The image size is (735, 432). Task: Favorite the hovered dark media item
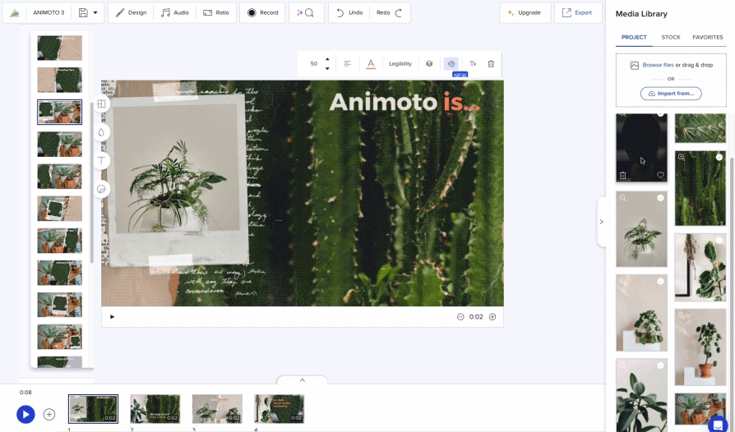pos(660,176)
